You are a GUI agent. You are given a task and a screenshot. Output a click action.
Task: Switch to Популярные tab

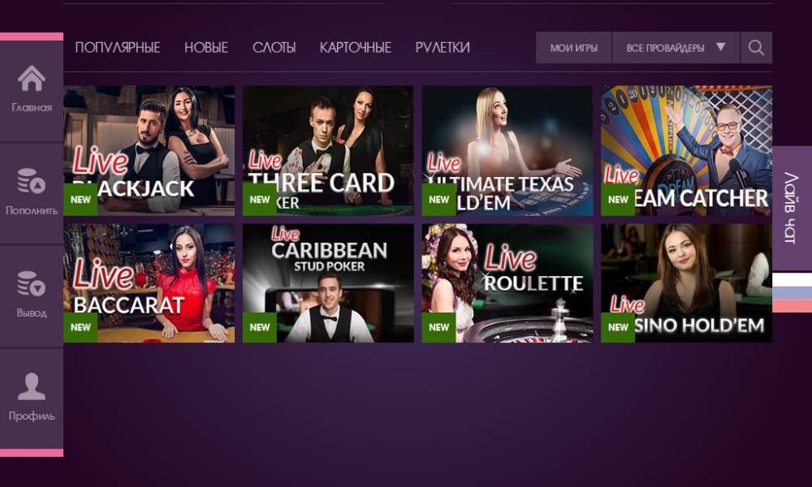coord(118,48)
